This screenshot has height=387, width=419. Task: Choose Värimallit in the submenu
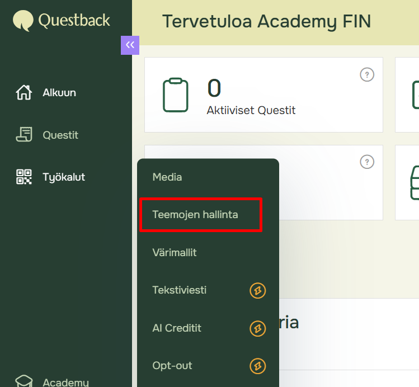[x=175, y=253]
